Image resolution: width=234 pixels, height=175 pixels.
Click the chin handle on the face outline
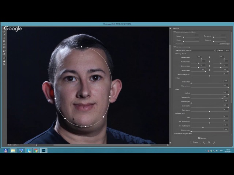[85, 127]
